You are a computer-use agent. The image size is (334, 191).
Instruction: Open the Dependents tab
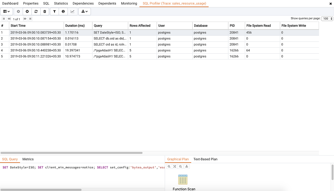[x=107, y=3]
